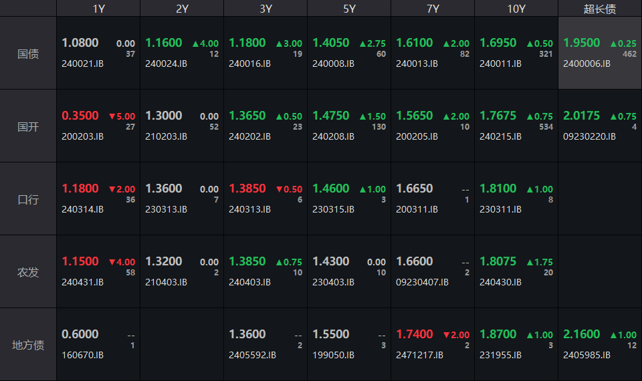Switch to the 10Y column header
Viewport: 642px width, 381px height.
516,9
